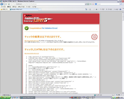This screenshot has height=99, width=124.
Task: Expand the Home button dropdown arrow
Action: pos(88,9)
